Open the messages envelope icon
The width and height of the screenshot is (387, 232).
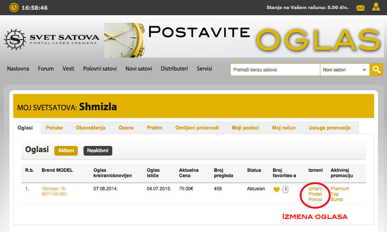(360, 8)
